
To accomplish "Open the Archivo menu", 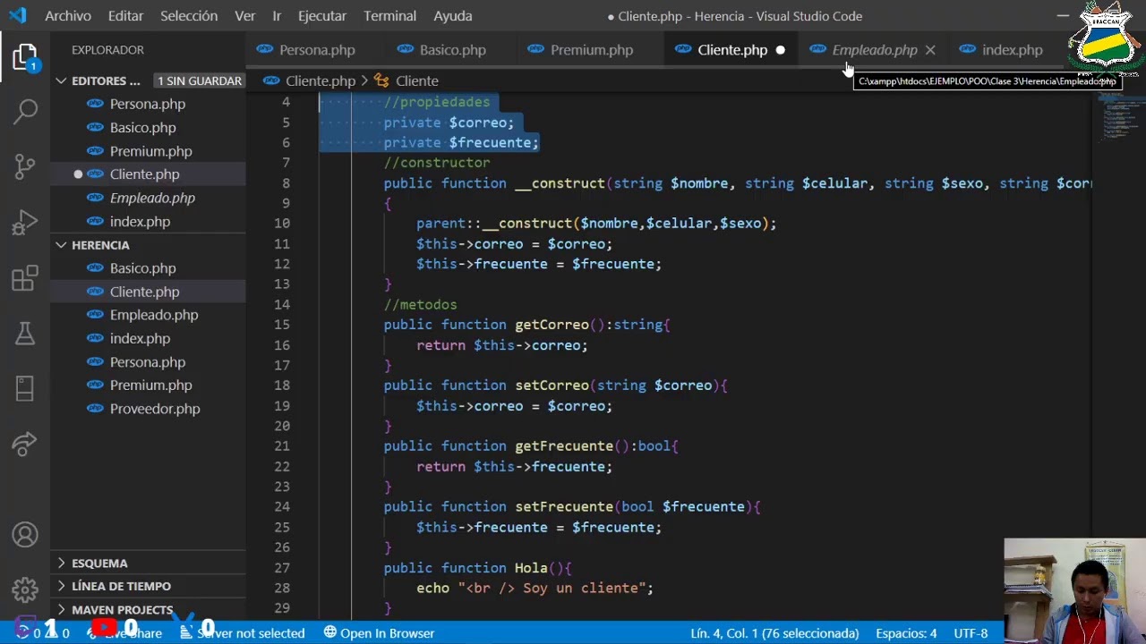I will tap(68, 16).
